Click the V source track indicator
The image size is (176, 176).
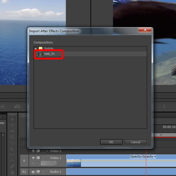[x=24, y=161]
